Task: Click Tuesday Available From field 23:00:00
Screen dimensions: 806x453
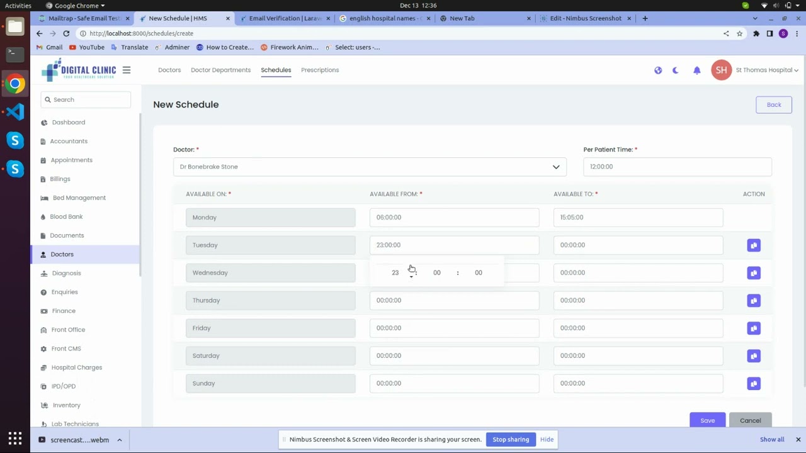Action: tap(454, 245)
